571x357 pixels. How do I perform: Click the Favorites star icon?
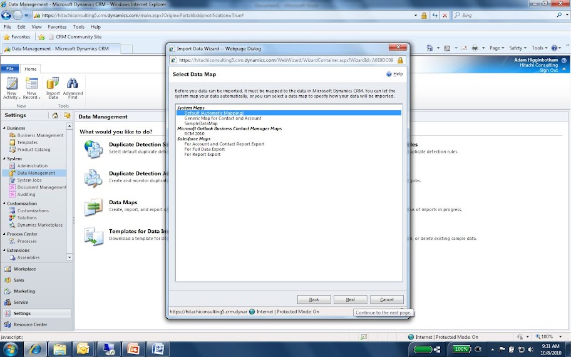[6, 37]
